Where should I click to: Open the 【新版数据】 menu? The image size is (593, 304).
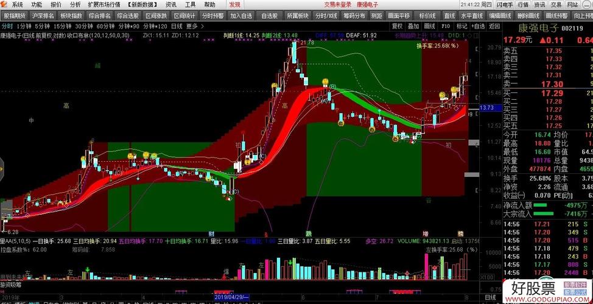pos(143,5)
